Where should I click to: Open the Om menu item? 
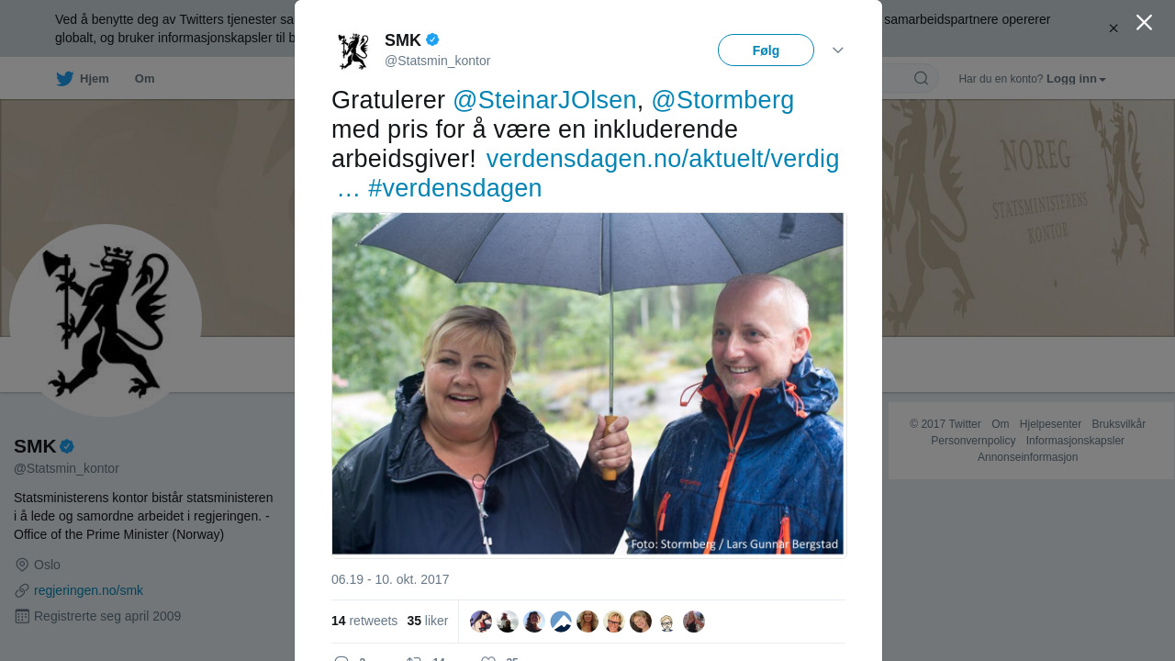(x=144, y=79)
